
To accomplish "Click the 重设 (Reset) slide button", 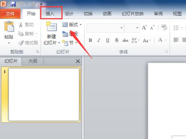I will 70,34.
